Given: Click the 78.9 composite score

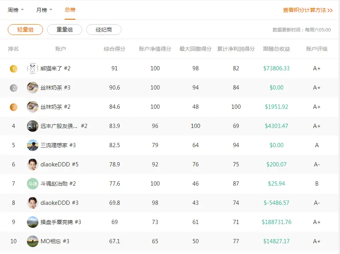Looking at the screenshot, I should point(115,164).
